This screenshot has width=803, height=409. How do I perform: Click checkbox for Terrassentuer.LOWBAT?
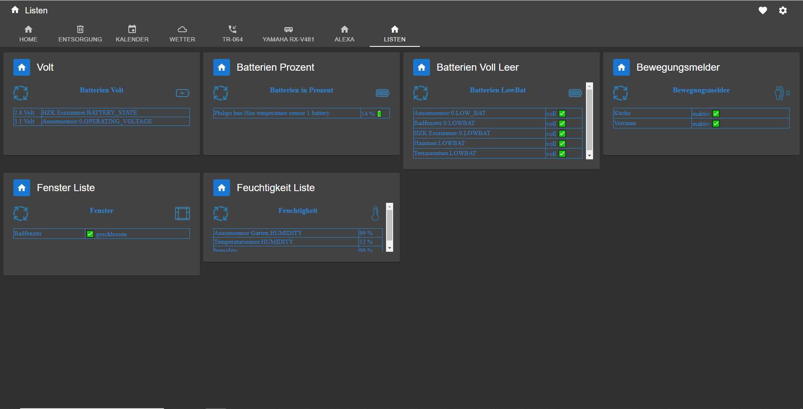click(562, 153)
